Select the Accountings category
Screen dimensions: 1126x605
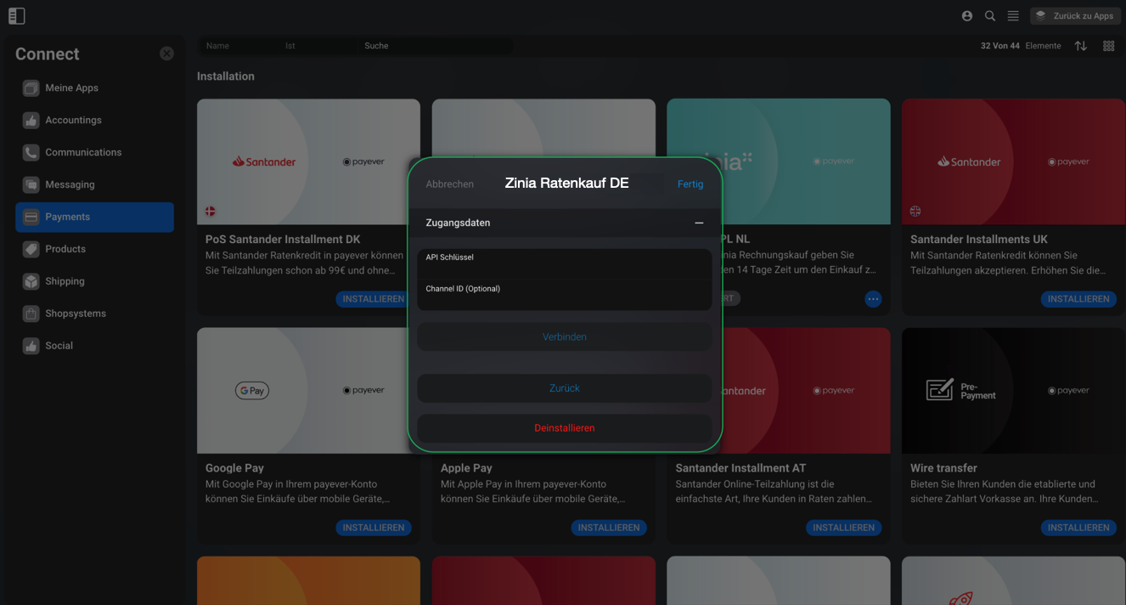click(x=94, y=121)
